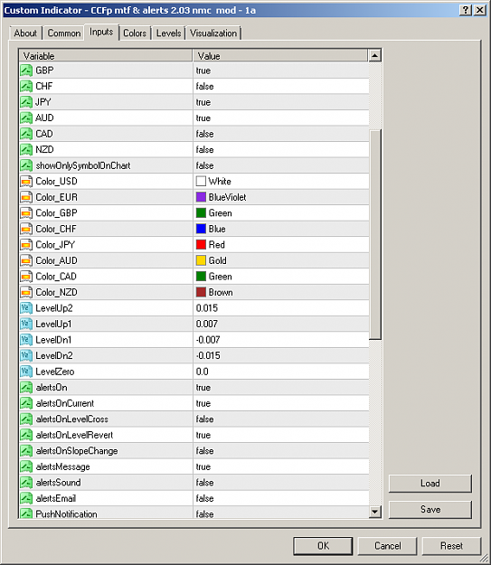Click the icon beside alertsOnCurrent

pyautogui.click(x=26, y=403)
